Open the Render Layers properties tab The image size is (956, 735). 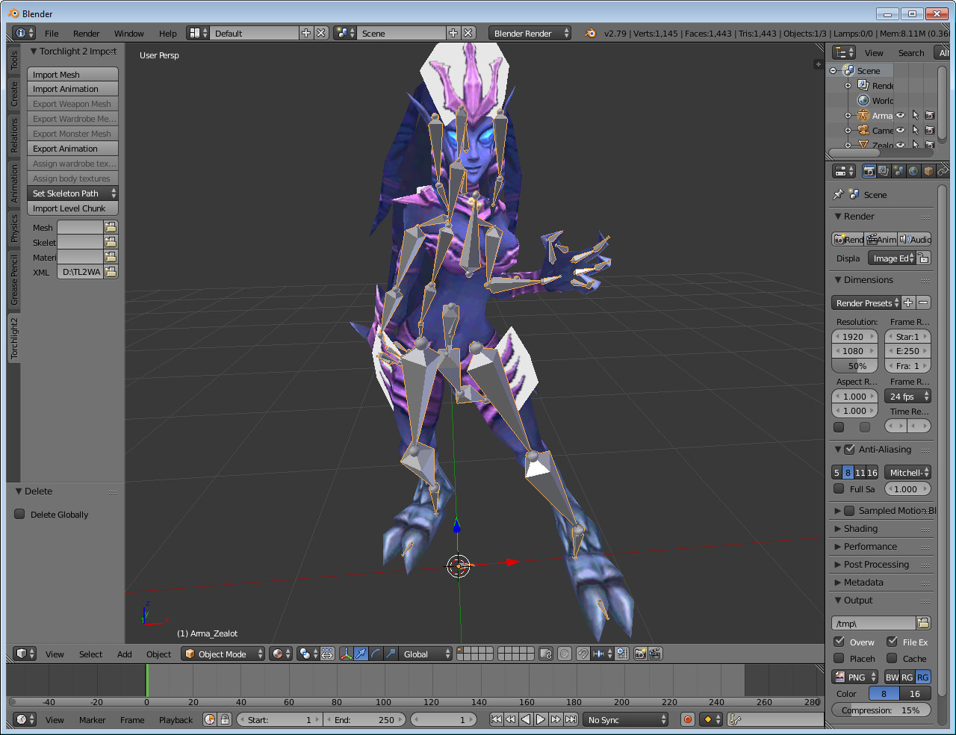pyautogui.click(x=884, y=171)
